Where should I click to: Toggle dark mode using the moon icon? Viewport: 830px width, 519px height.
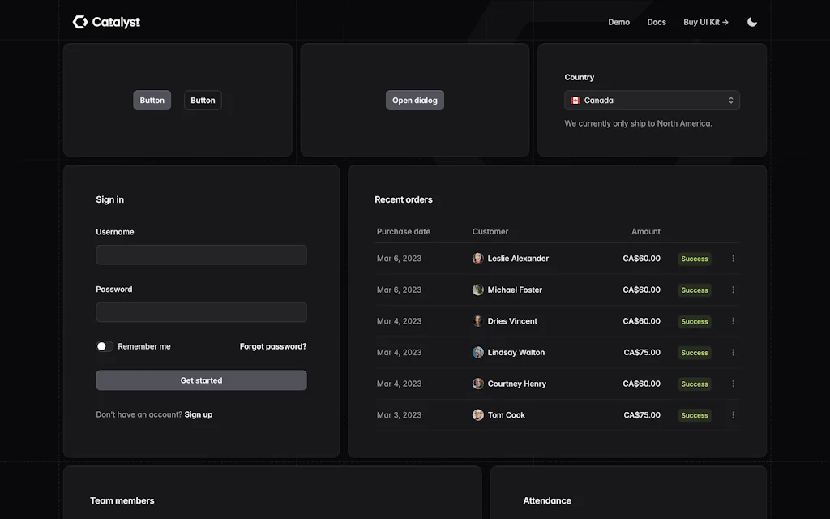pos(751,22)
